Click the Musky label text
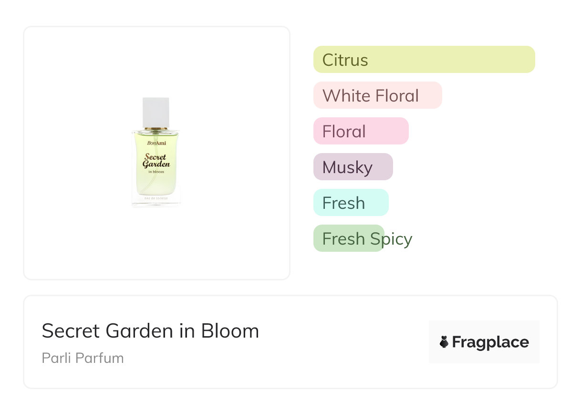Screen dimensions: 581x412 pos(347,167)
